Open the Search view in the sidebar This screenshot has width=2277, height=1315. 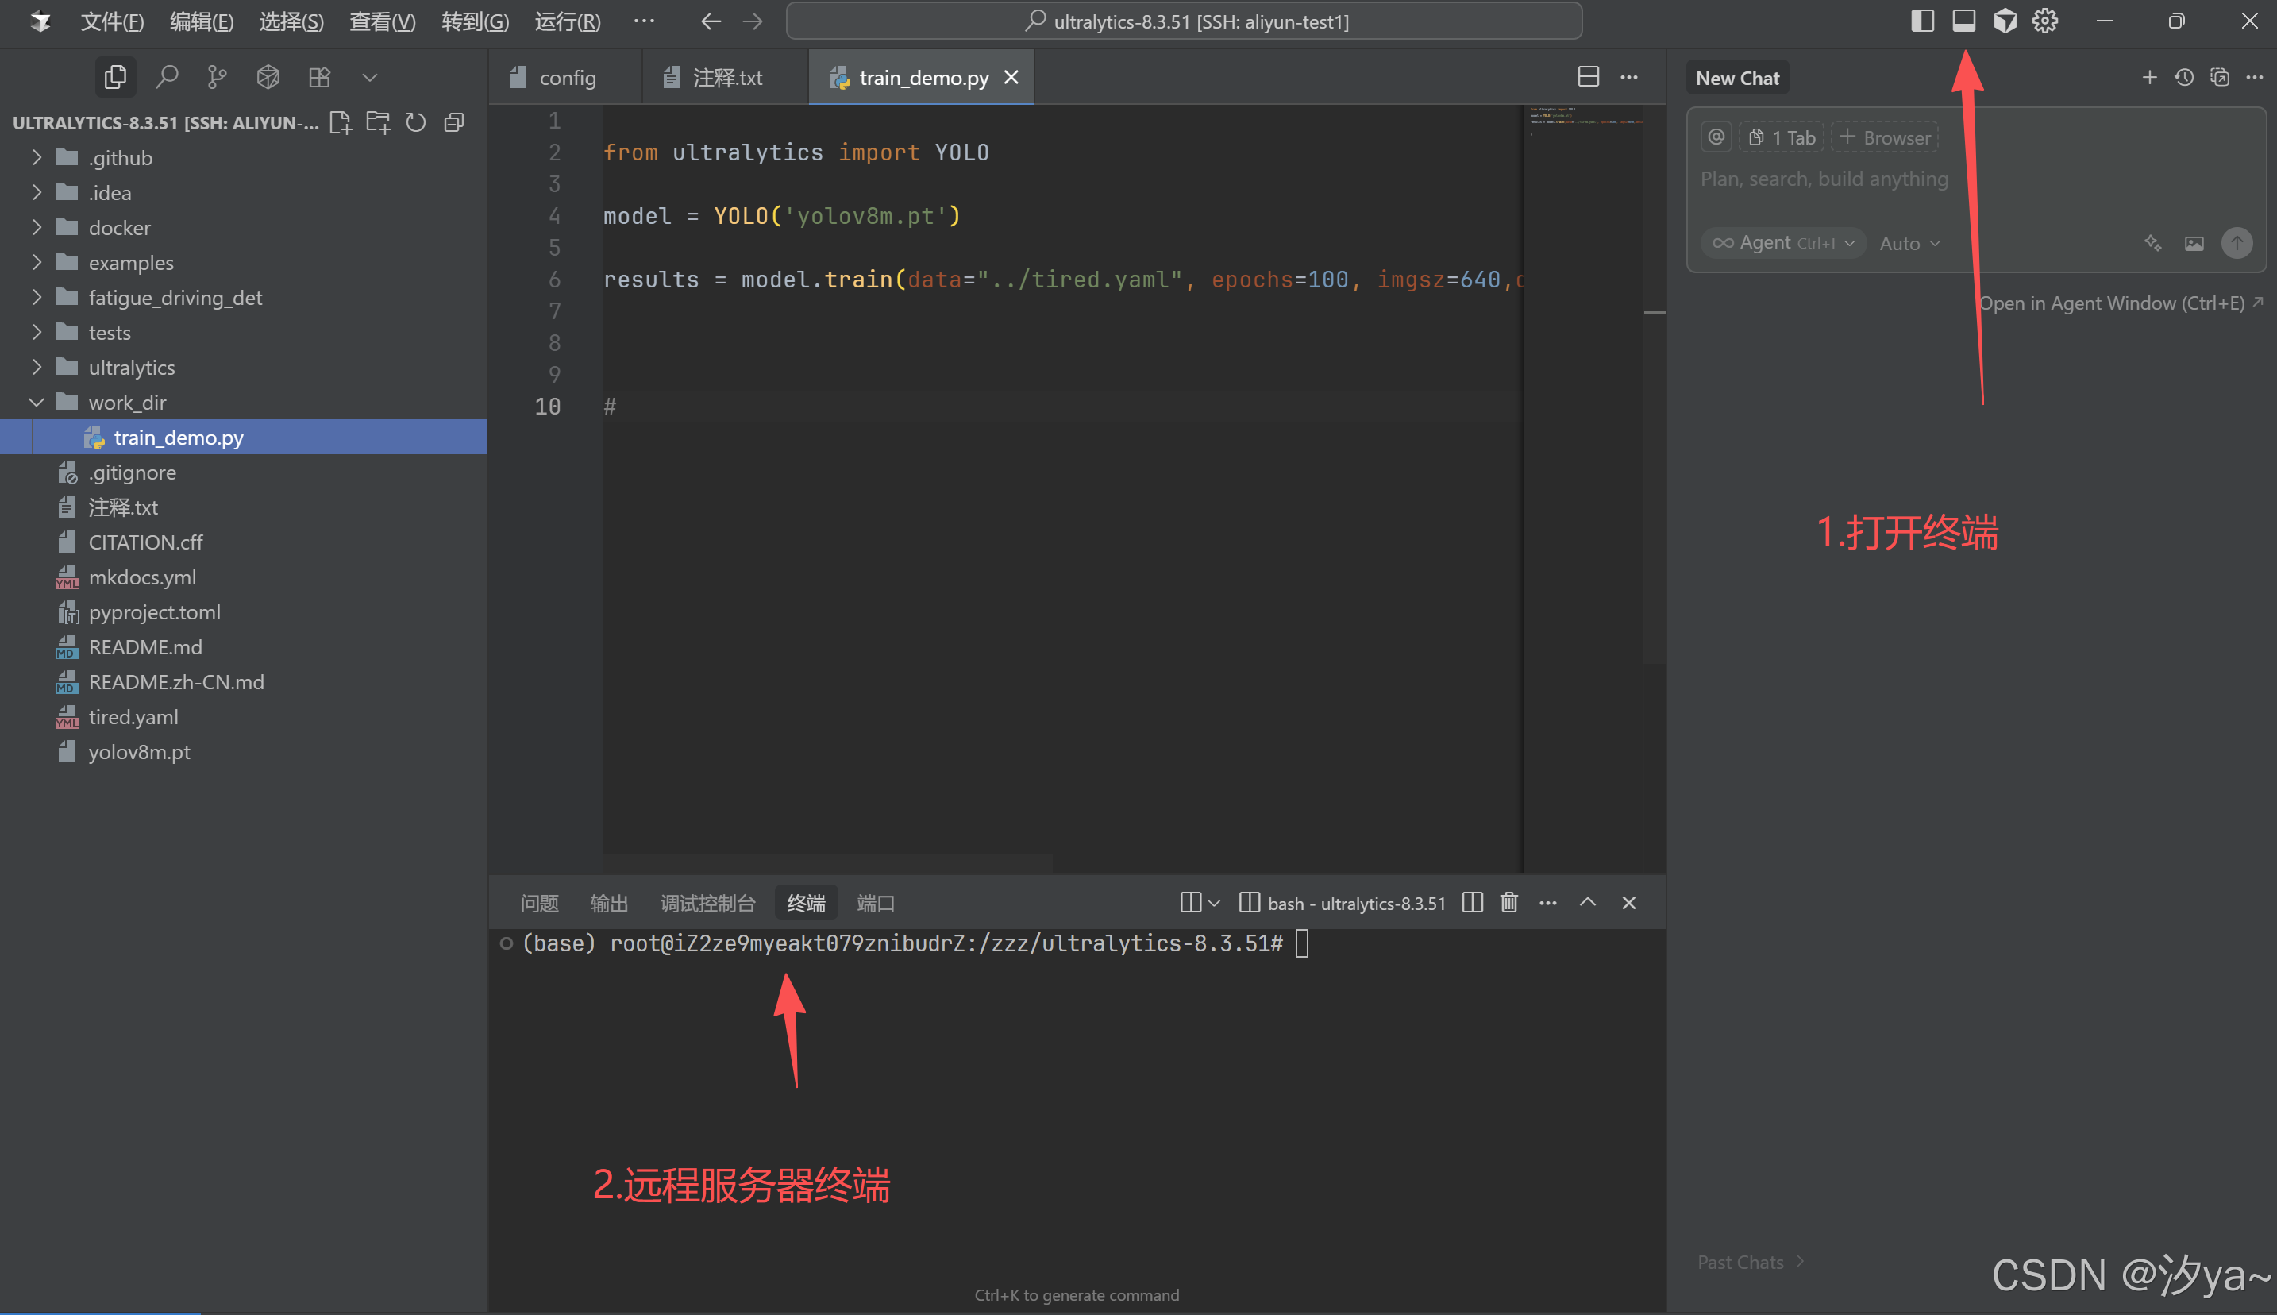(x=168, y=77)
